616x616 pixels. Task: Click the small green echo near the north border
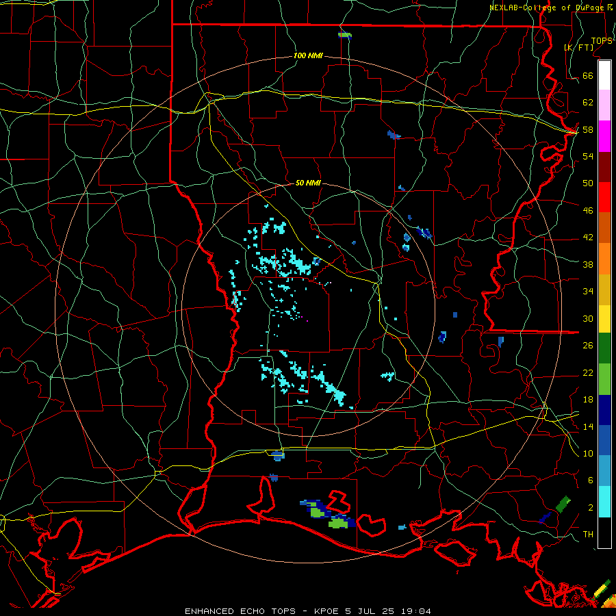pos(344,35)
